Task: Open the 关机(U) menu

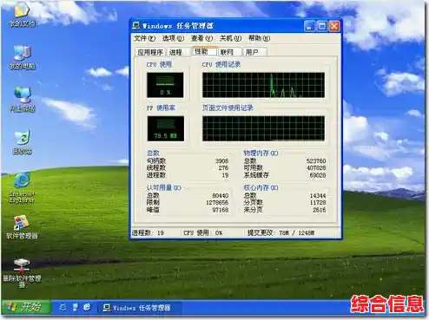Action: click(230, 38)
